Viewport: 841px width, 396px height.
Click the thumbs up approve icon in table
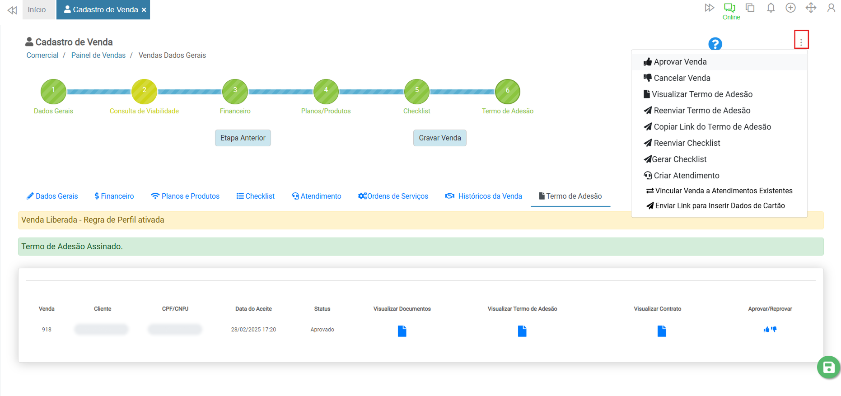[766, 330]
